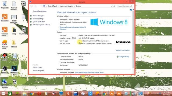The image size is (172, 96).
Task: Open Remote settings
Action: tap(38, 19)
